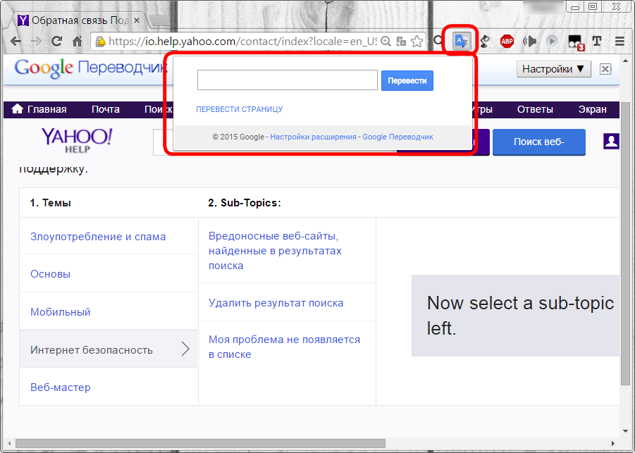Click the 2. Sub-Topics: column heading

coord(244,203)
